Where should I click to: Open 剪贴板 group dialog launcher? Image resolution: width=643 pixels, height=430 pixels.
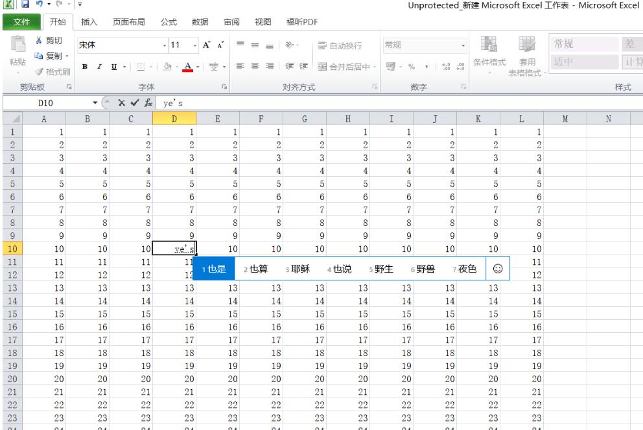coord(69,87)
